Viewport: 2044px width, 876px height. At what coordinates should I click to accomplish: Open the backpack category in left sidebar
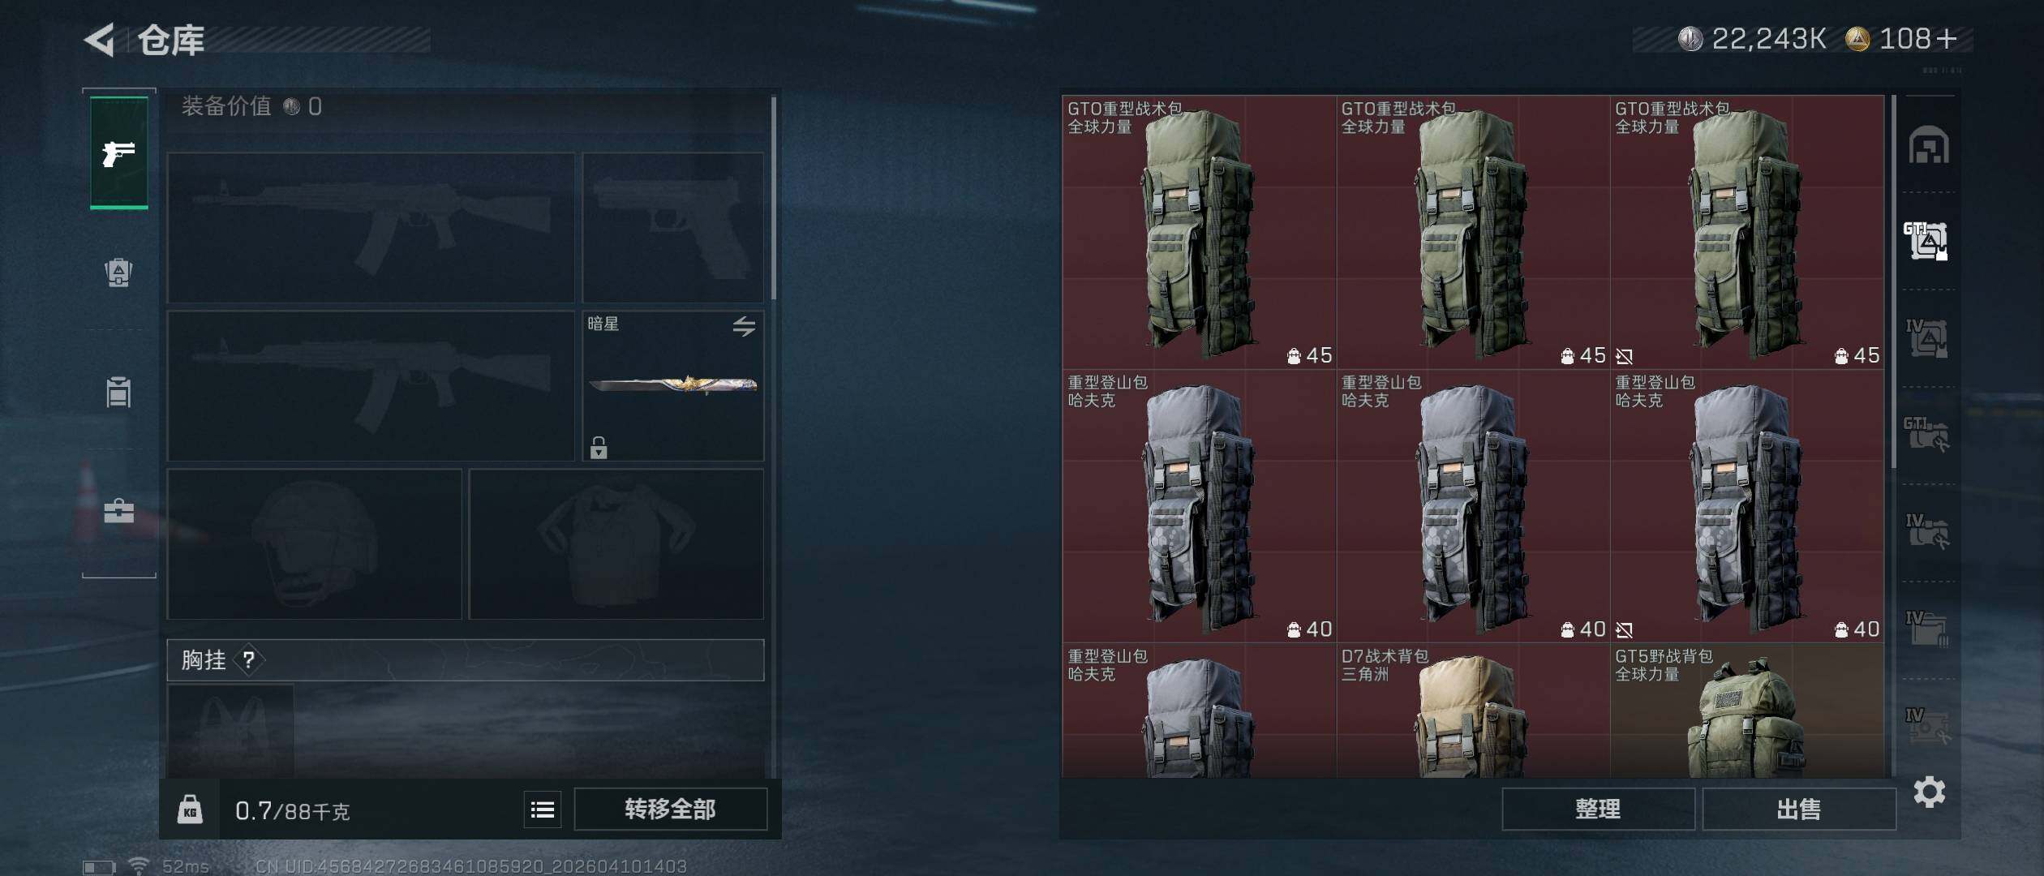(118, 273)
